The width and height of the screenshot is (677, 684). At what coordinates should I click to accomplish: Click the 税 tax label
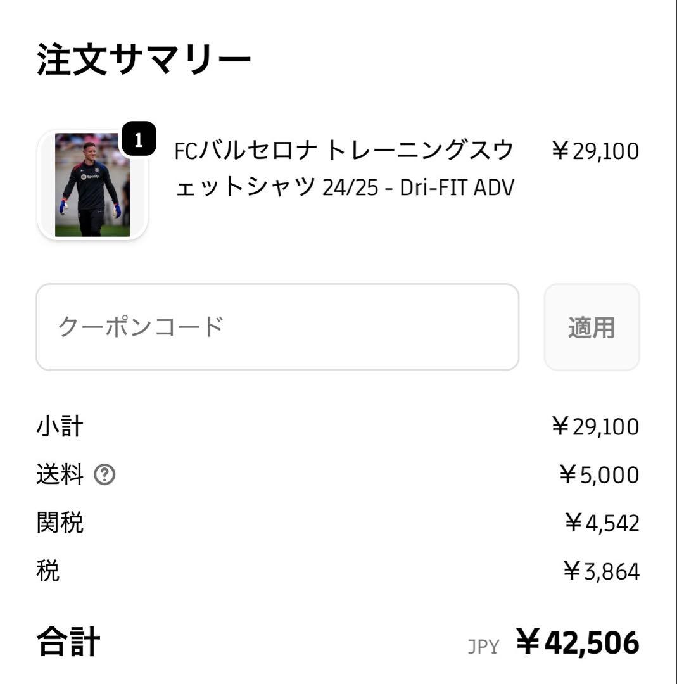pos(48,571)
